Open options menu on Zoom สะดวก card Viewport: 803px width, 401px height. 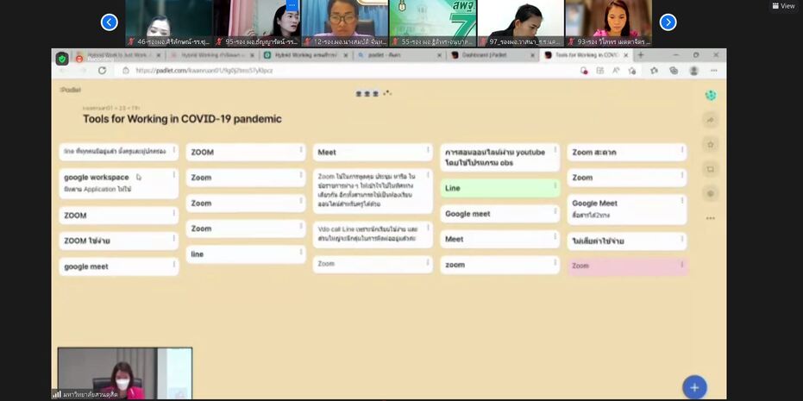click(x=682, y=149)
